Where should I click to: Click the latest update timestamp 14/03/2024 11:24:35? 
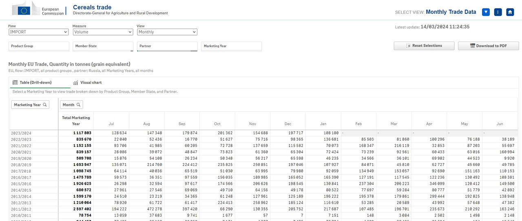pyautogui.click(x=445, y=27)
